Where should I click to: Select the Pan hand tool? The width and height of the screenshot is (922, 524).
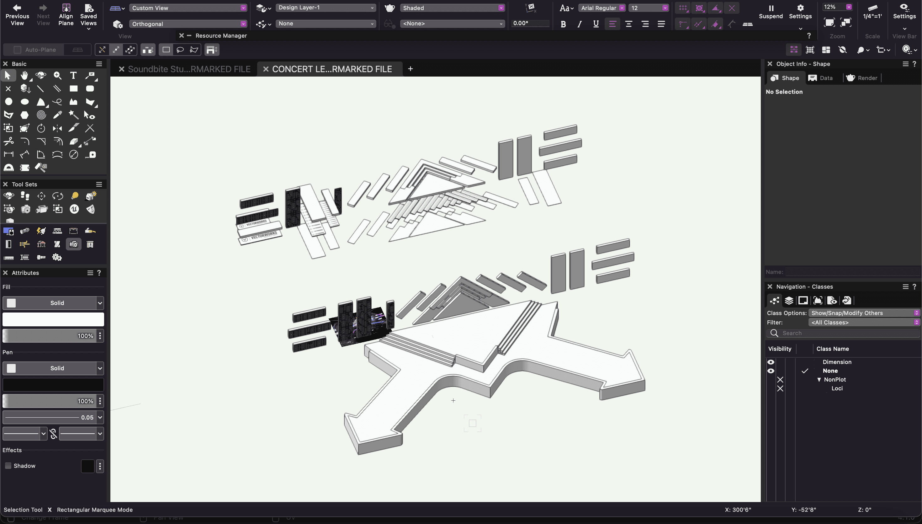24,75
